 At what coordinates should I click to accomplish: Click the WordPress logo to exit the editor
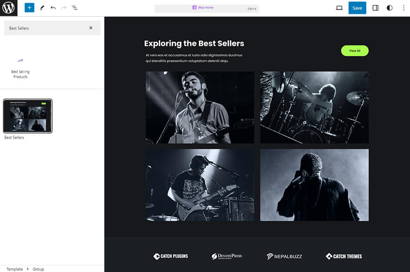pyautogui.click(x=8, y=8)
